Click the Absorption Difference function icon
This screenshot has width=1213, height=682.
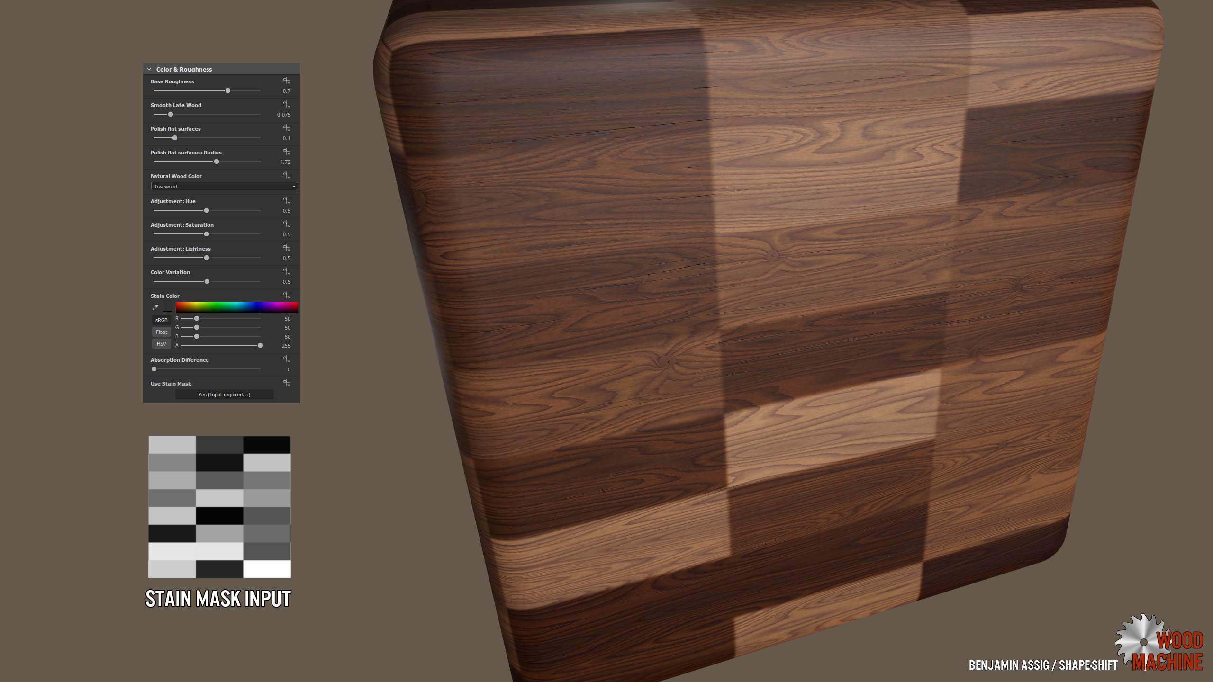click(x=286, y=359)
